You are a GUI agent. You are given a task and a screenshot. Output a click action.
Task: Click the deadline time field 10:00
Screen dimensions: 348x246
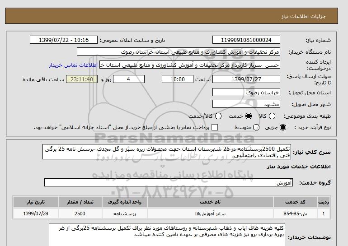(x=178, y=79)
